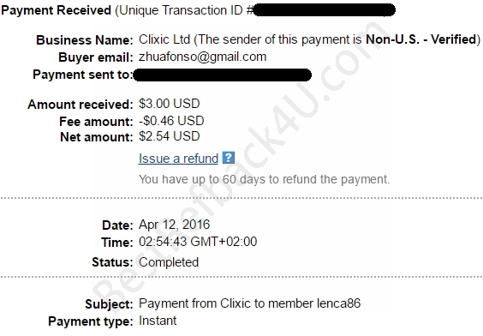Click the Payment Received heading
483x336 pixels.
[56, 10]
